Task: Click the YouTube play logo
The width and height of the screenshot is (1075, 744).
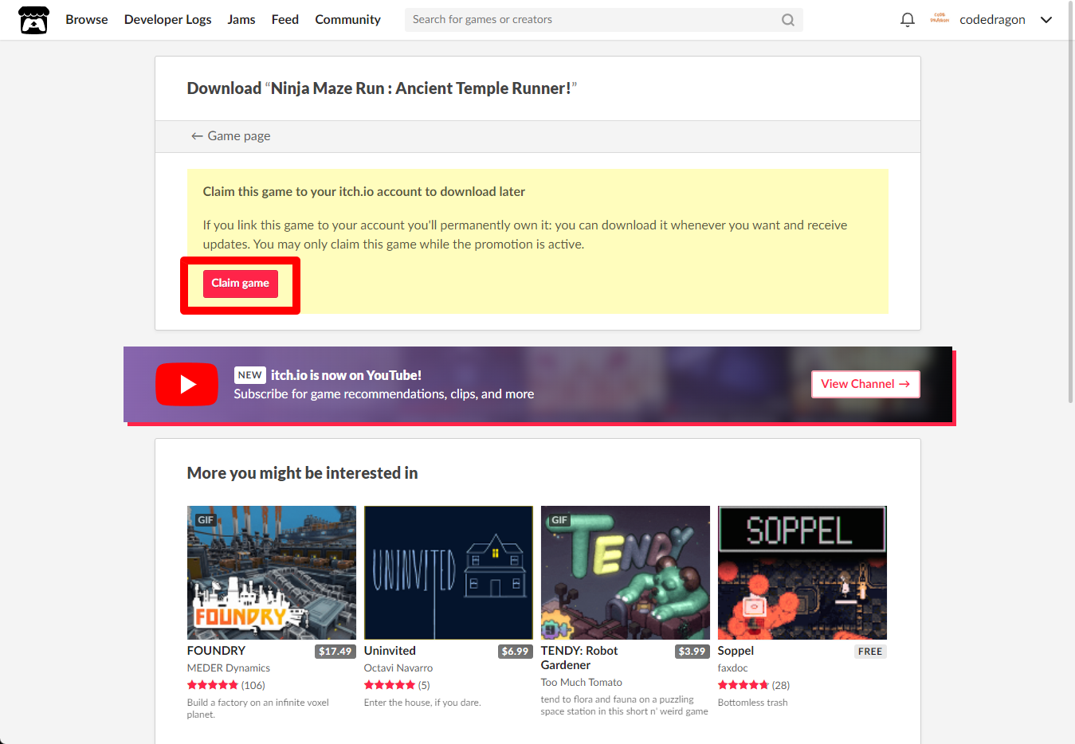Action: pos(186,384)
